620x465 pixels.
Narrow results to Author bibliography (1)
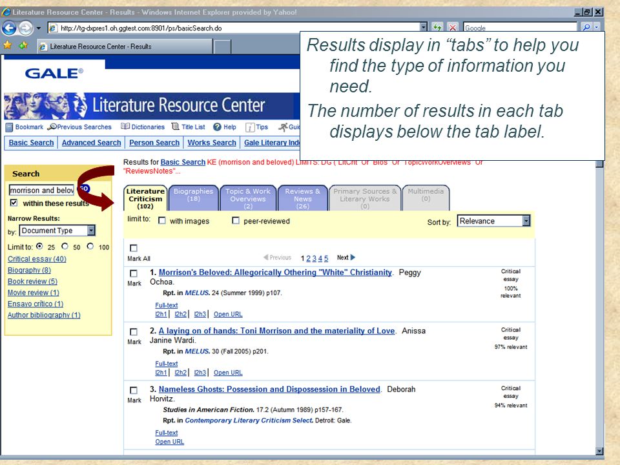tap(44, 315)
